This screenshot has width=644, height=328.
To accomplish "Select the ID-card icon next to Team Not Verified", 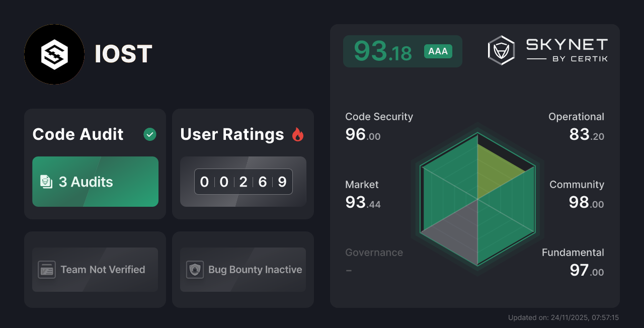I will [47, 270].
